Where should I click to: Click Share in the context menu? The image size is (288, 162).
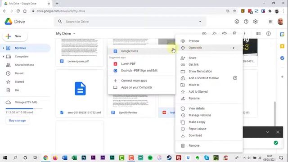tap(209, 58)
